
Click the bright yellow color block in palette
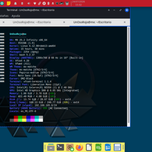click(24, 120)
